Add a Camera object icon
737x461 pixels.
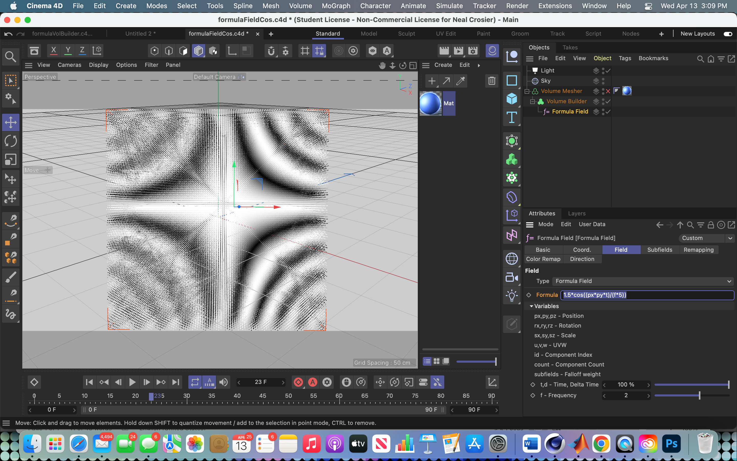(x=512, y=277)
